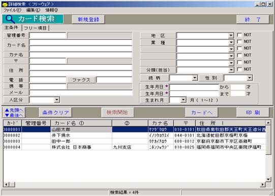Switch to the 主条件 tab
Viewport: 275px width, 196px height.
[x=11, y=28]
